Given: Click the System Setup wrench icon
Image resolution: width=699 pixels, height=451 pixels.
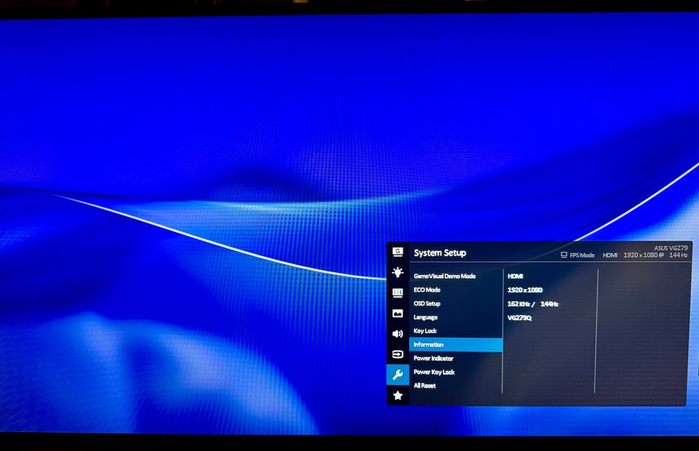Looking at the screenshot, I should click(398, 375).
